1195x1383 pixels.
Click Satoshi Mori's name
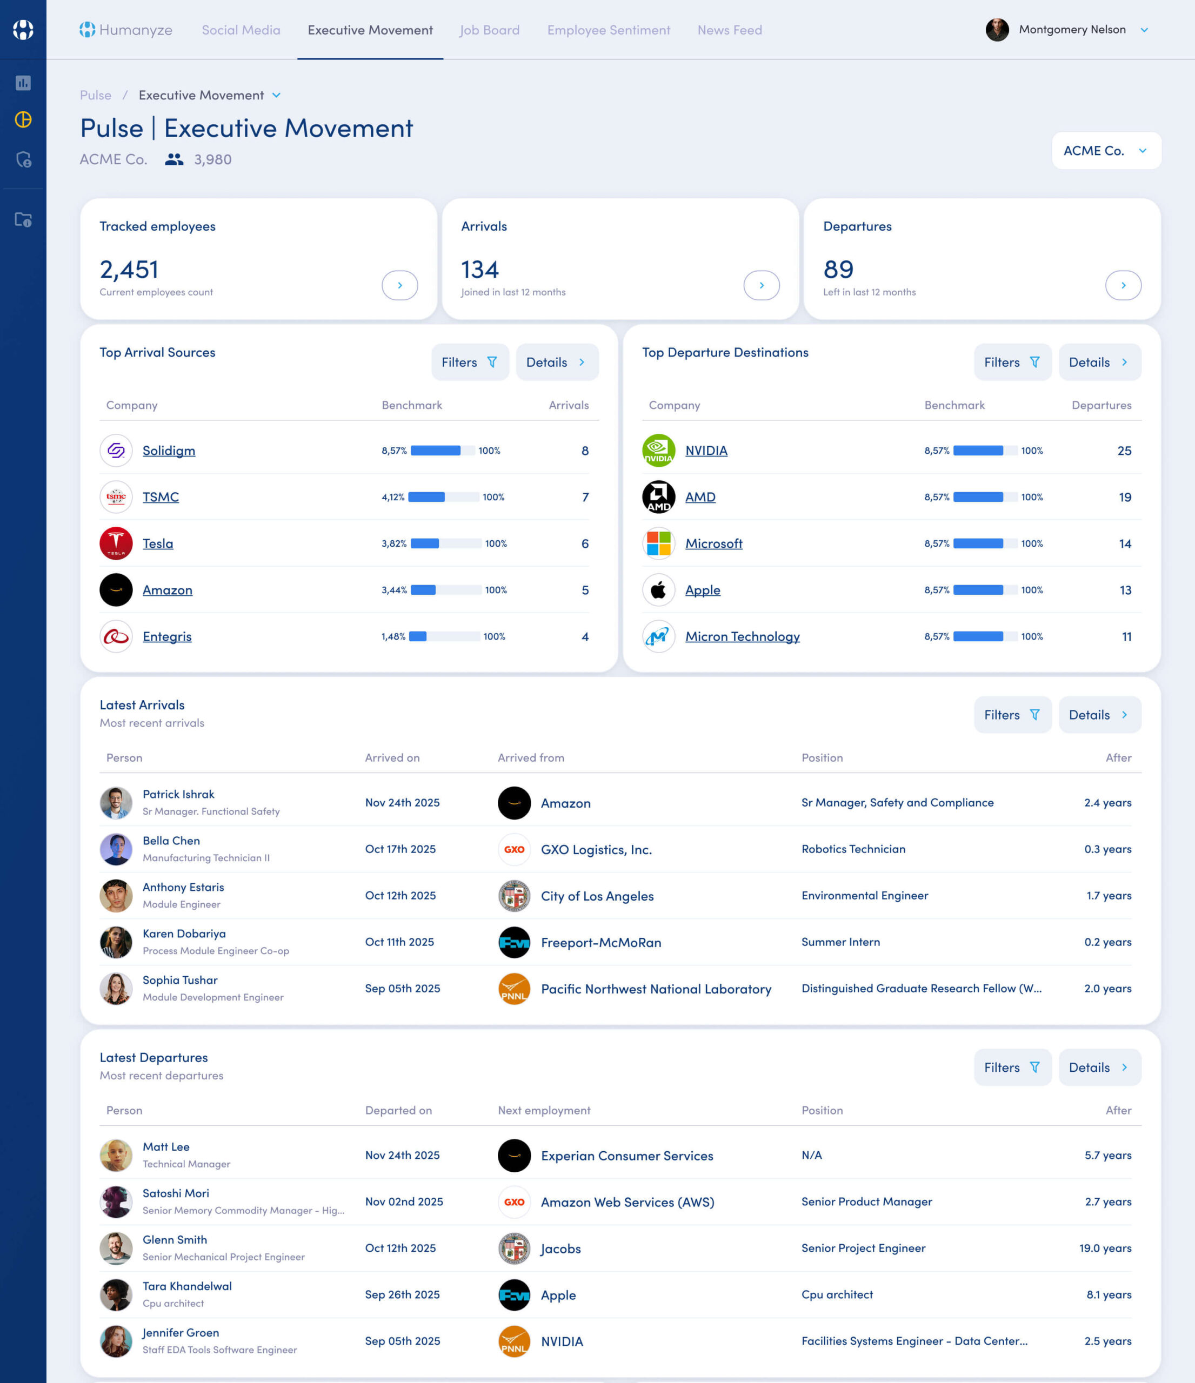coord(176,1193)
